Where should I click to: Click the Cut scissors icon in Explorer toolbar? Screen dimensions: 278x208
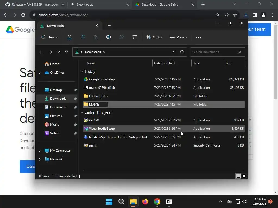[69, 37]
